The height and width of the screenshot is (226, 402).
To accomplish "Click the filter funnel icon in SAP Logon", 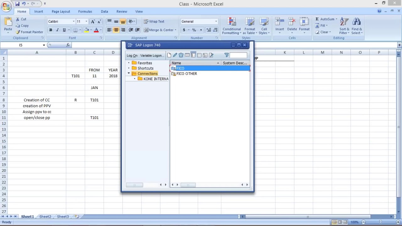I will tap(226, 55).
